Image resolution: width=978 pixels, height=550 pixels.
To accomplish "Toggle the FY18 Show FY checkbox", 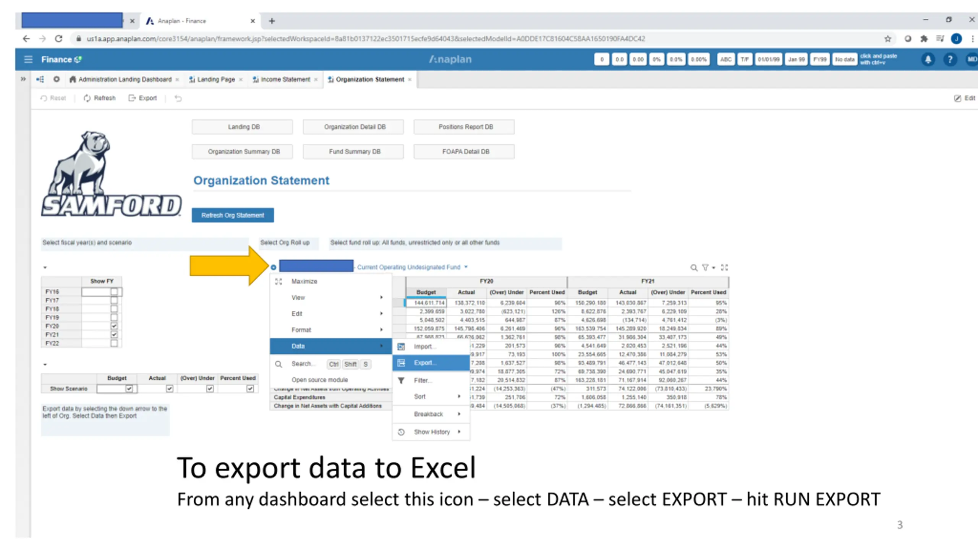I will [x=114, y=309].
